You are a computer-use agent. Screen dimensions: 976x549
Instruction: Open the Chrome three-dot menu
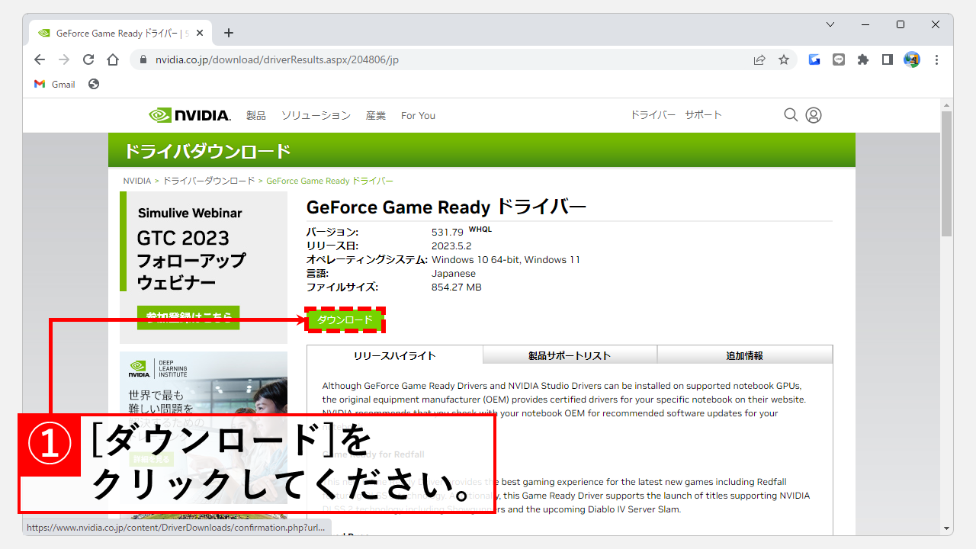pos(936,59)
